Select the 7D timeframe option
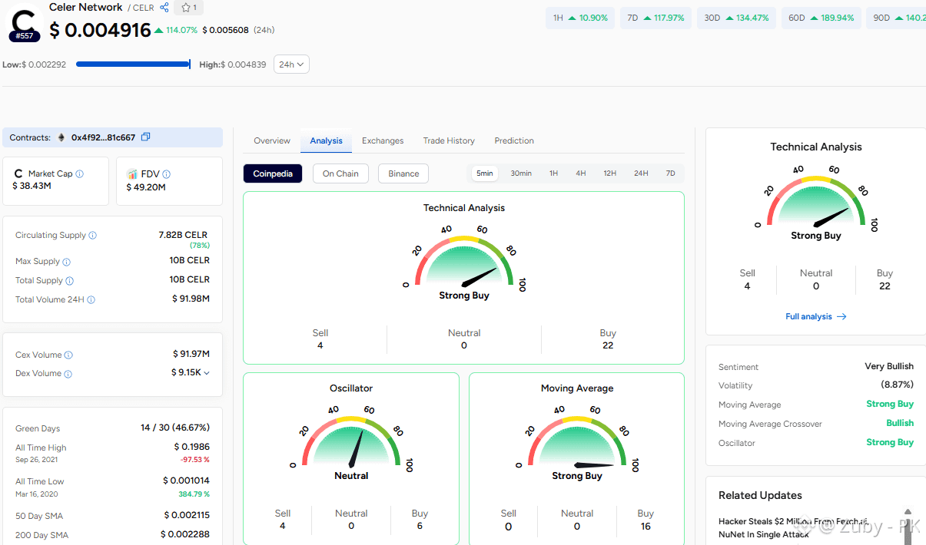This screenshot has width=926, height=545. point(670,173)
